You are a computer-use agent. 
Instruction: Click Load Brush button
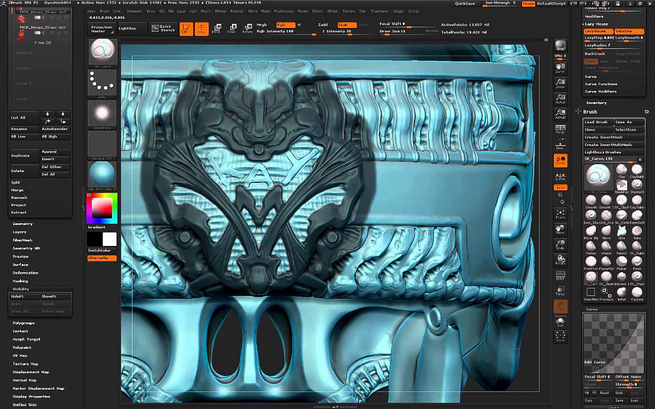(598, 122)
